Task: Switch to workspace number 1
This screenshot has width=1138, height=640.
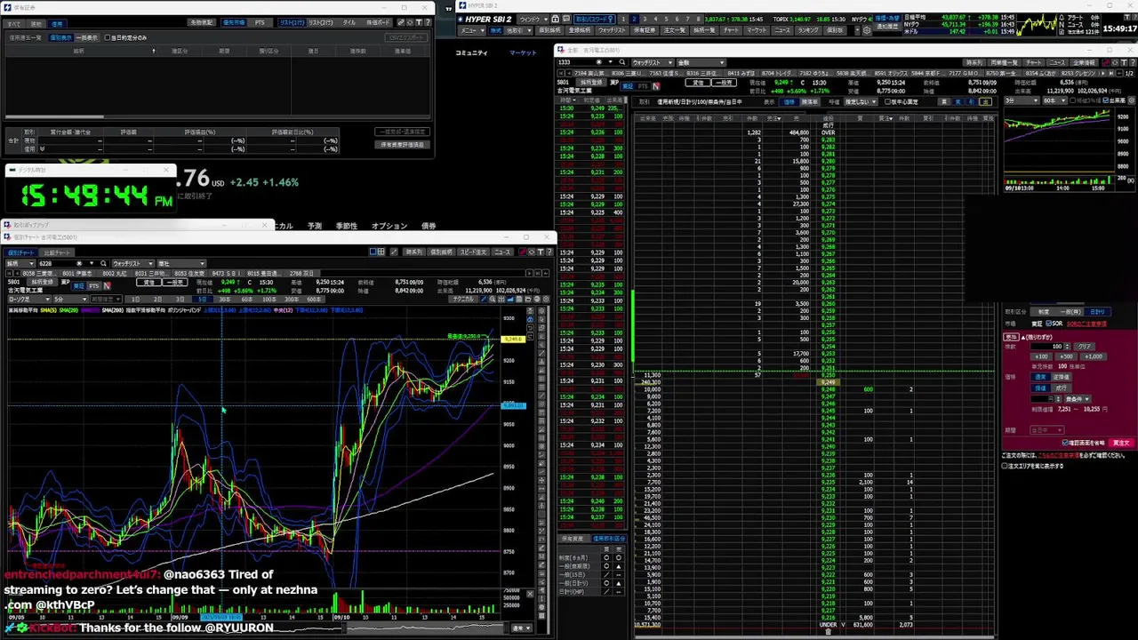Action: click(622, 19)
